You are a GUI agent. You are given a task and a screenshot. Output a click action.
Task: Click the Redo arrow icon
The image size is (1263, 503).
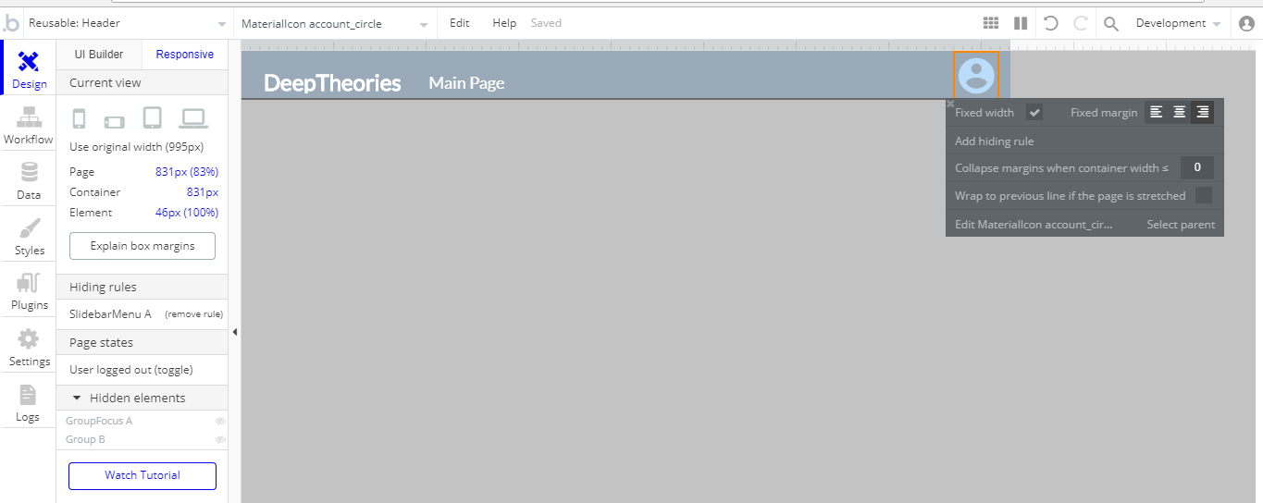pos(1080,23)
